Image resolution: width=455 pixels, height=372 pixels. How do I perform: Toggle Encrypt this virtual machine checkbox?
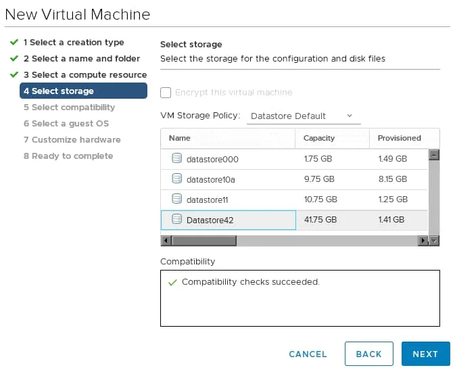(x=166, y=93)
